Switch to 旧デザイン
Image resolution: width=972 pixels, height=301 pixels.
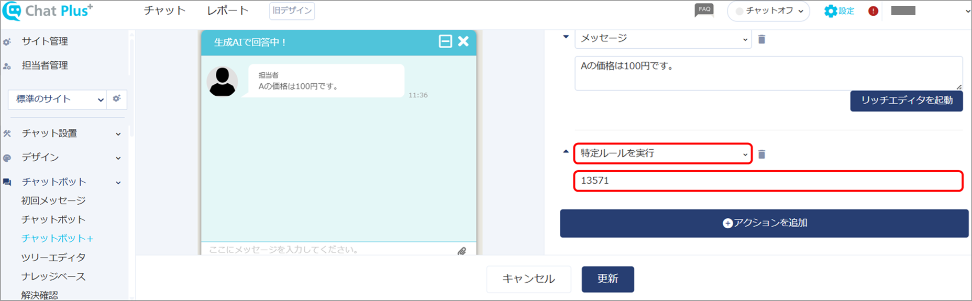(292, 10)
